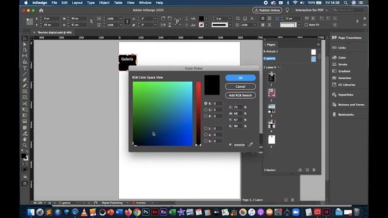Viewport: 388px width, 218px height.
Task: Open the Layout menu
Action: [x=77, y=2]
